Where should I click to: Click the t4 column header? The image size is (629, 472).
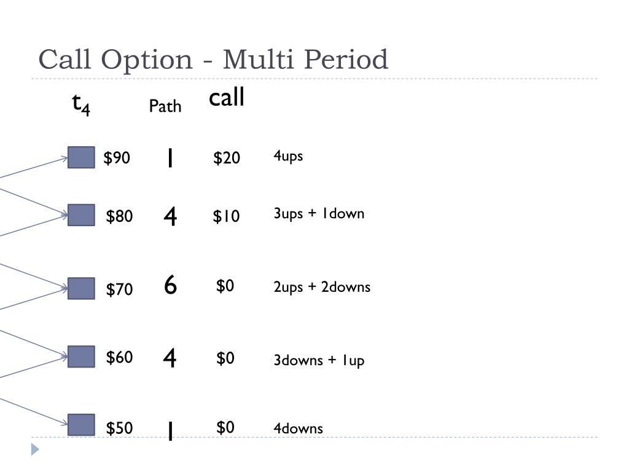pos(81,104)
